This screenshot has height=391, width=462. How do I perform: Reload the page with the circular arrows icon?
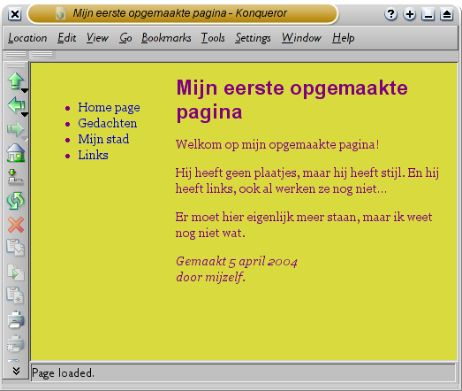(x=15, y=201)
